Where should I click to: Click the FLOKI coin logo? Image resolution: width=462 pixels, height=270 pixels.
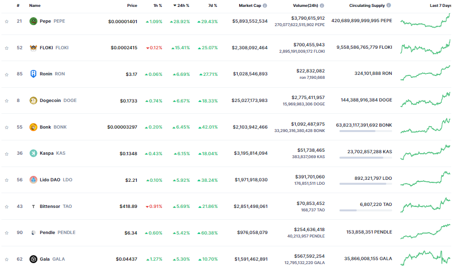click(33, 47)
